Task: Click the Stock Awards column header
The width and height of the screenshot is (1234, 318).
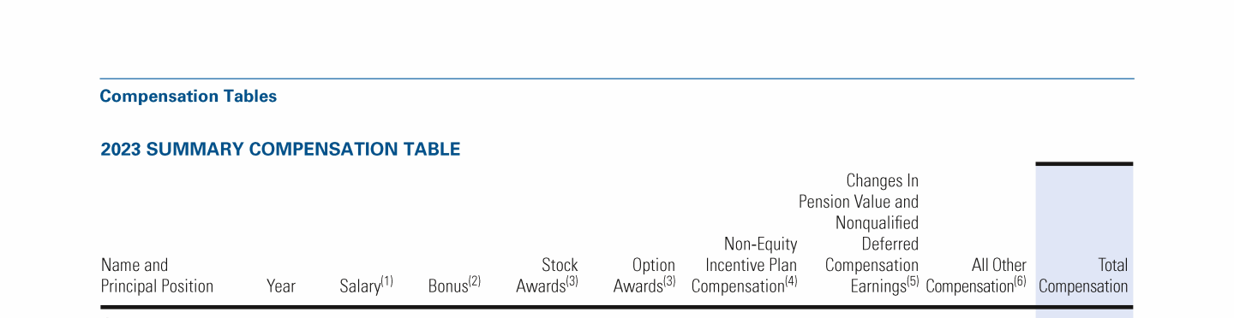Action: click(547, 275)
